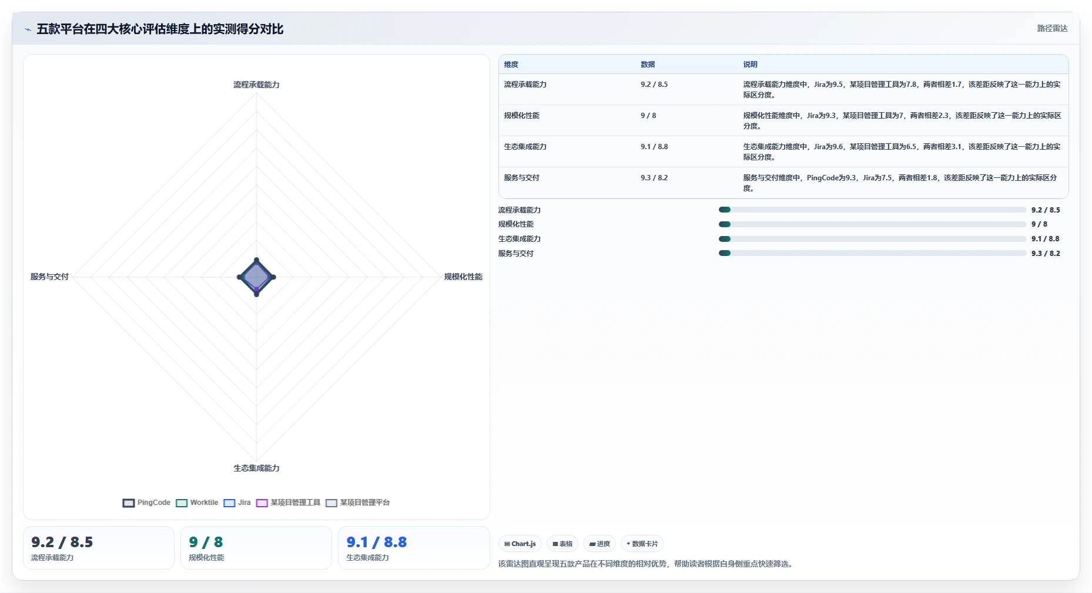Click the 表格 tag chip
Image resolution: width=1092 pixels, height=593 pixels.
(562, 544)
